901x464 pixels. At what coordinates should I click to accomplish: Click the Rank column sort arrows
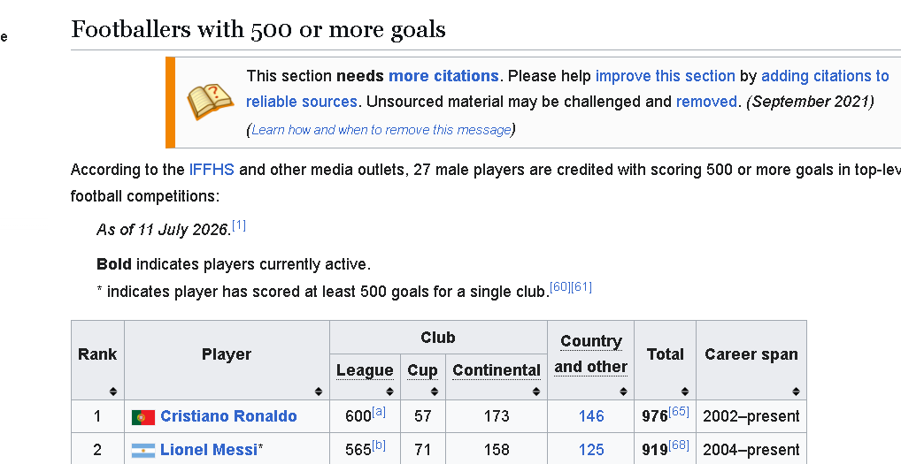click(x=113, y=392)
